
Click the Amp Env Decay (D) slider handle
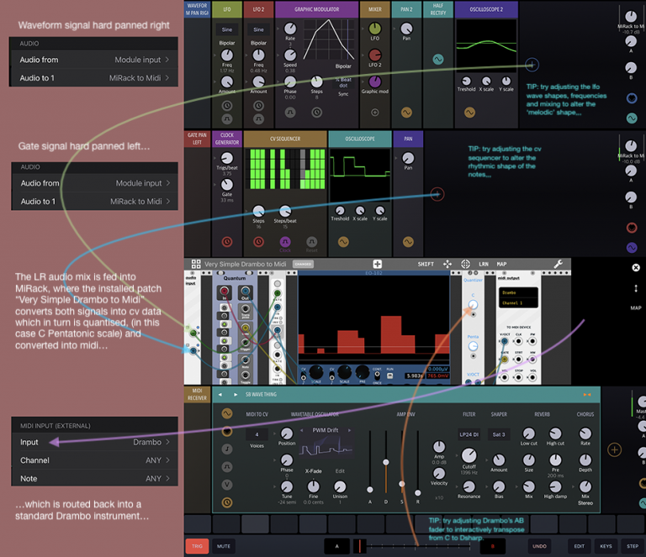pos(385,462)
